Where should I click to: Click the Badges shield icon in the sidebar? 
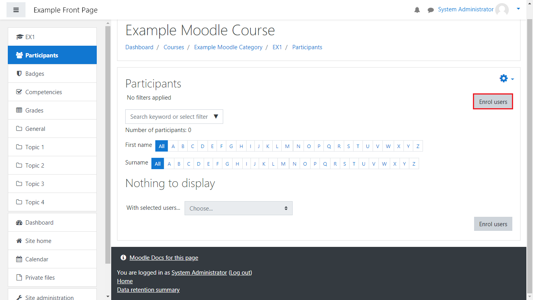click(19, 73)
